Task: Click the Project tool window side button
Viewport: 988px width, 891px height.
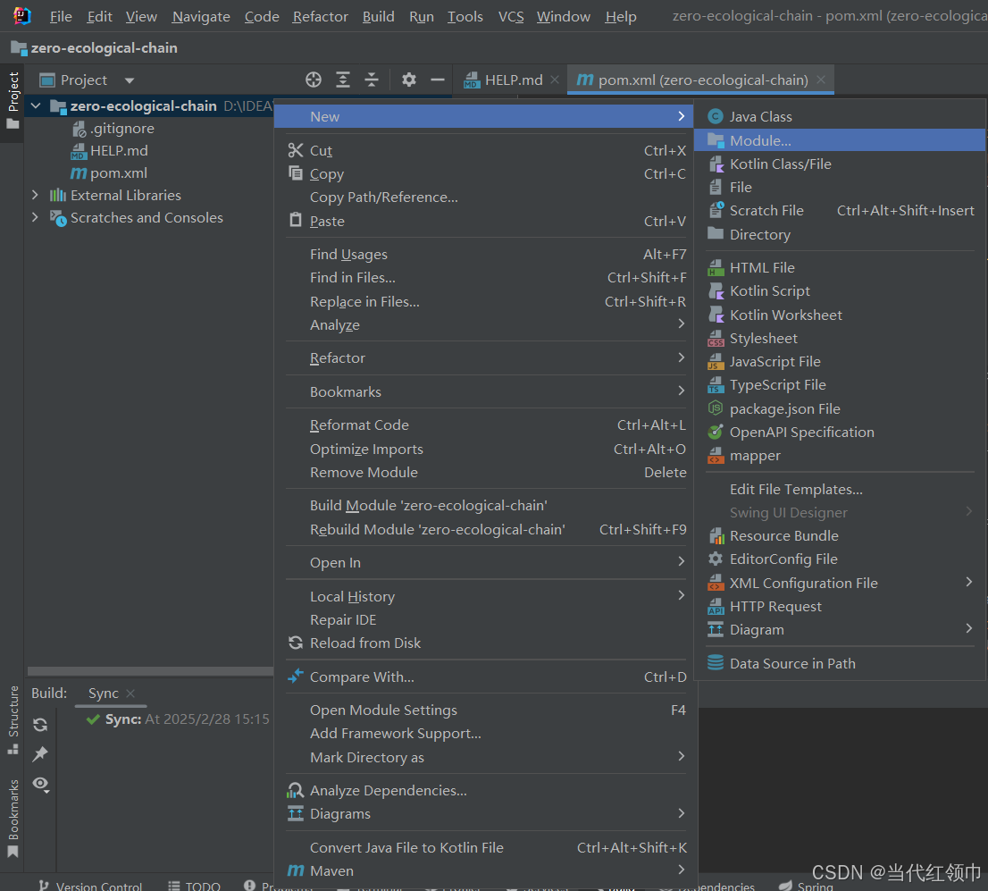Action: (x=13, y=101)
